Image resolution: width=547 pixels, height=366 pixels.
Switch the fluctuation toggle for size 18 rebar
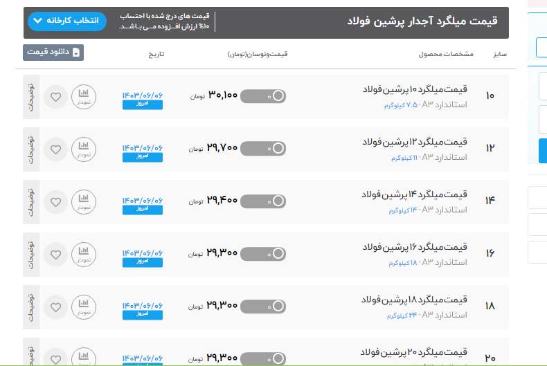(x=263, y=306)
